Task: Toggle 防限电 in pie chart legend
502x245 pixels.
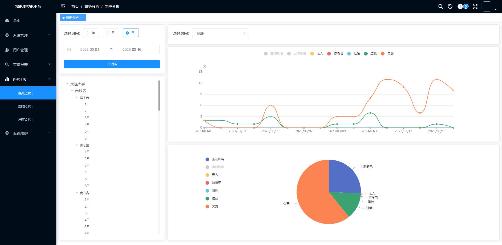Action: coord(213,183)
